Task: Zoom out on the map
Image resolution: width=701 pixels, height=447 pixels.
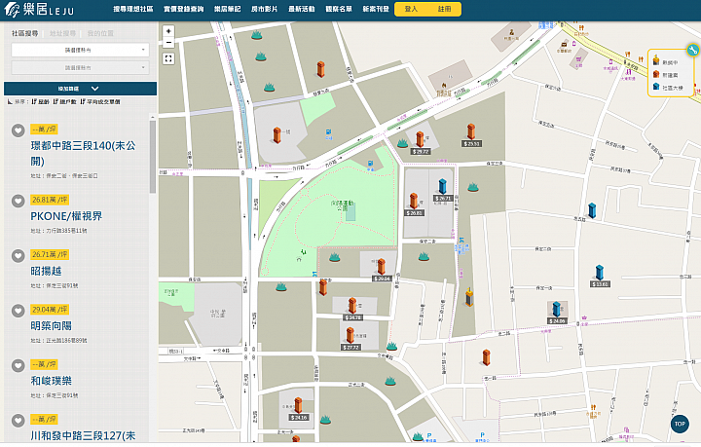Action: click(168, 43)
